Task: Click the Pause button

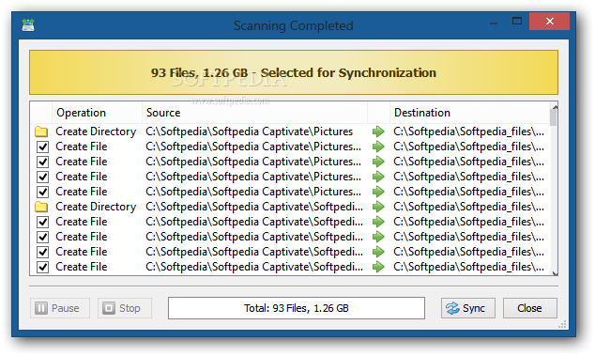Action: click(60, 308)
